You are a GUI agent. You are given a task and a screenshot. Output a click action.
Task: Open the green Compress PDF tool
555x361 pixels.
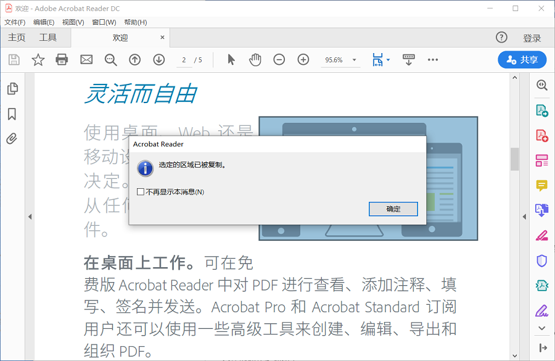542,286
